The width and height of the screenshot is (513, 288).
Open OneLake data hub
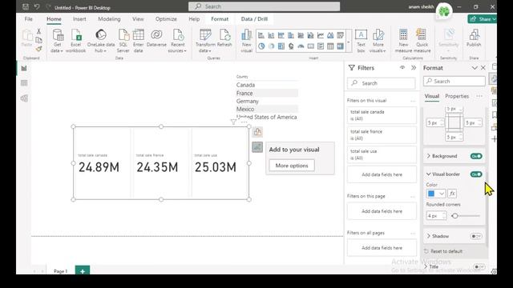(x=101, y=41)
